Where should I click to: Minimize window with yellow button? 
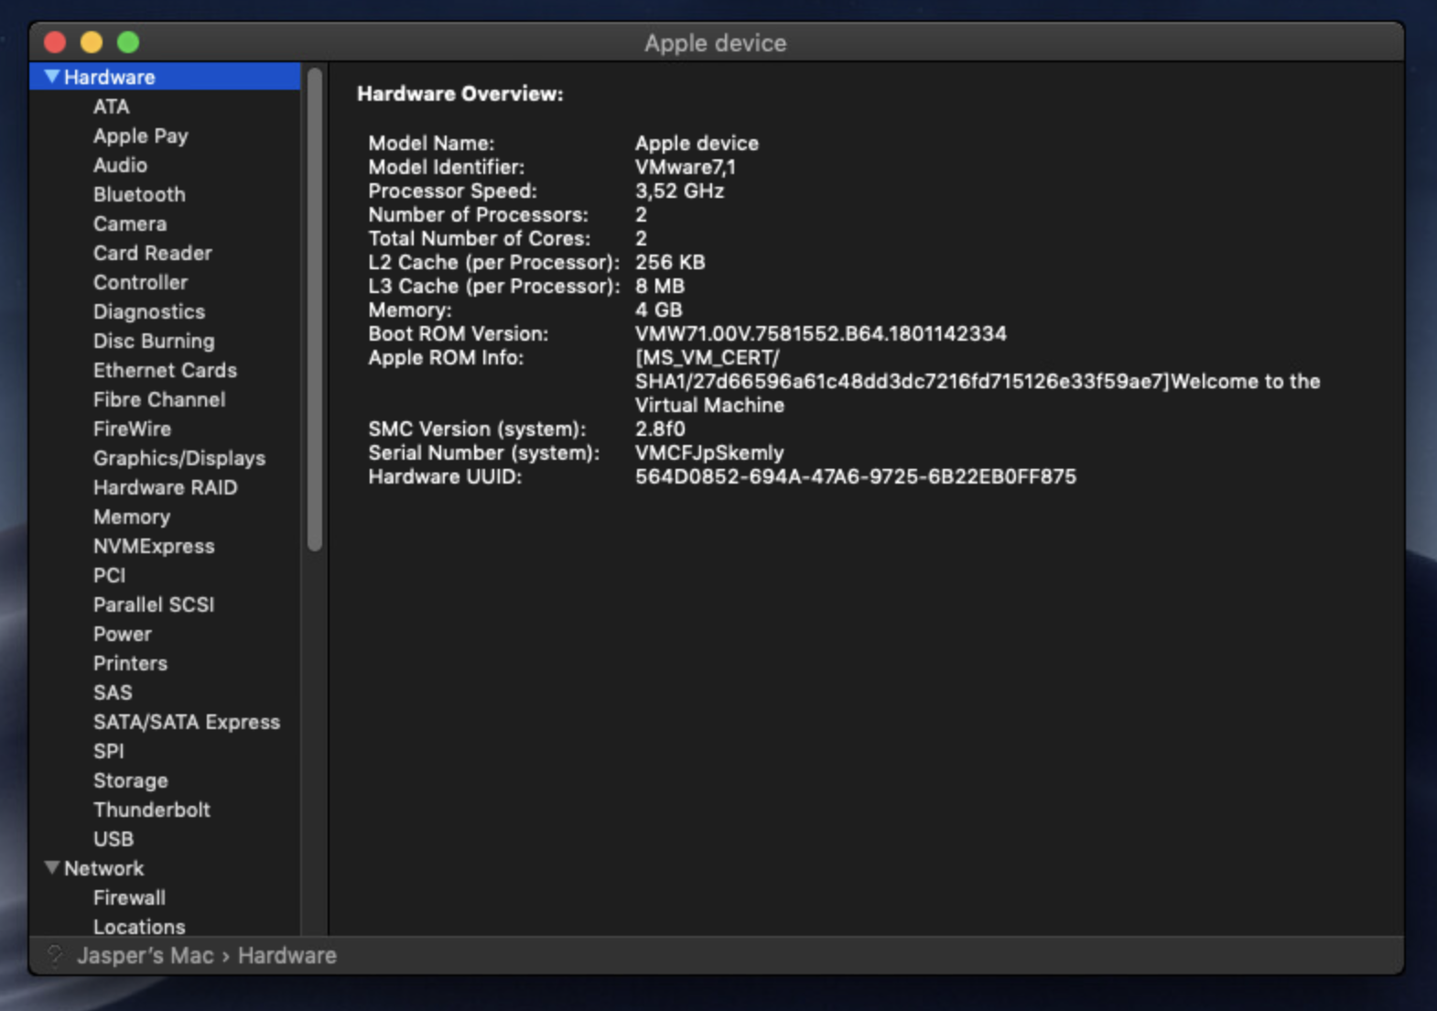tap(92, 42)
